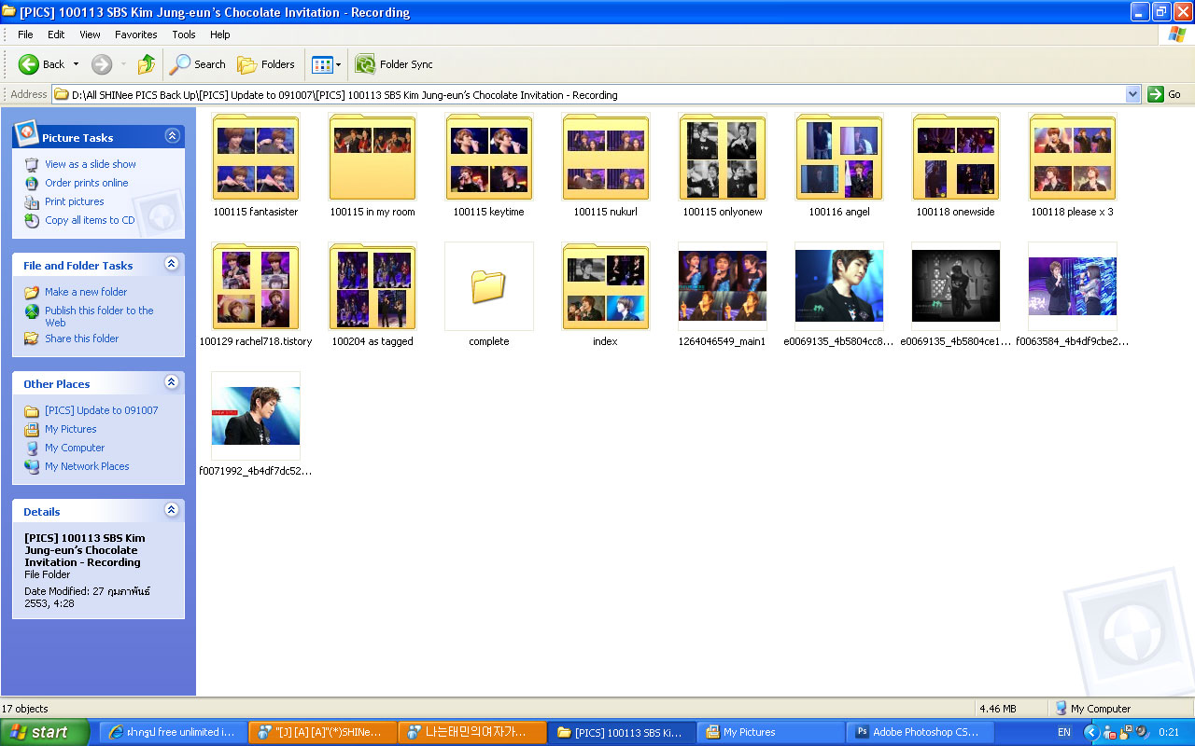Open the Favorites menu
Image resolution: width=1195 pixels, height=746 pixels.
coord(136,35)
